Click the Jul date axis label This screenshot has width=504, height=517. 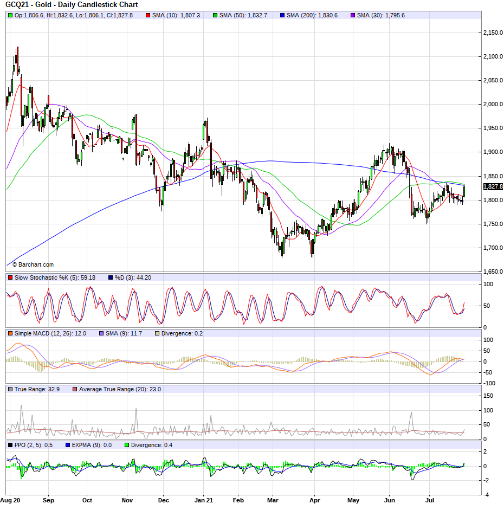[x=430, y=500]
